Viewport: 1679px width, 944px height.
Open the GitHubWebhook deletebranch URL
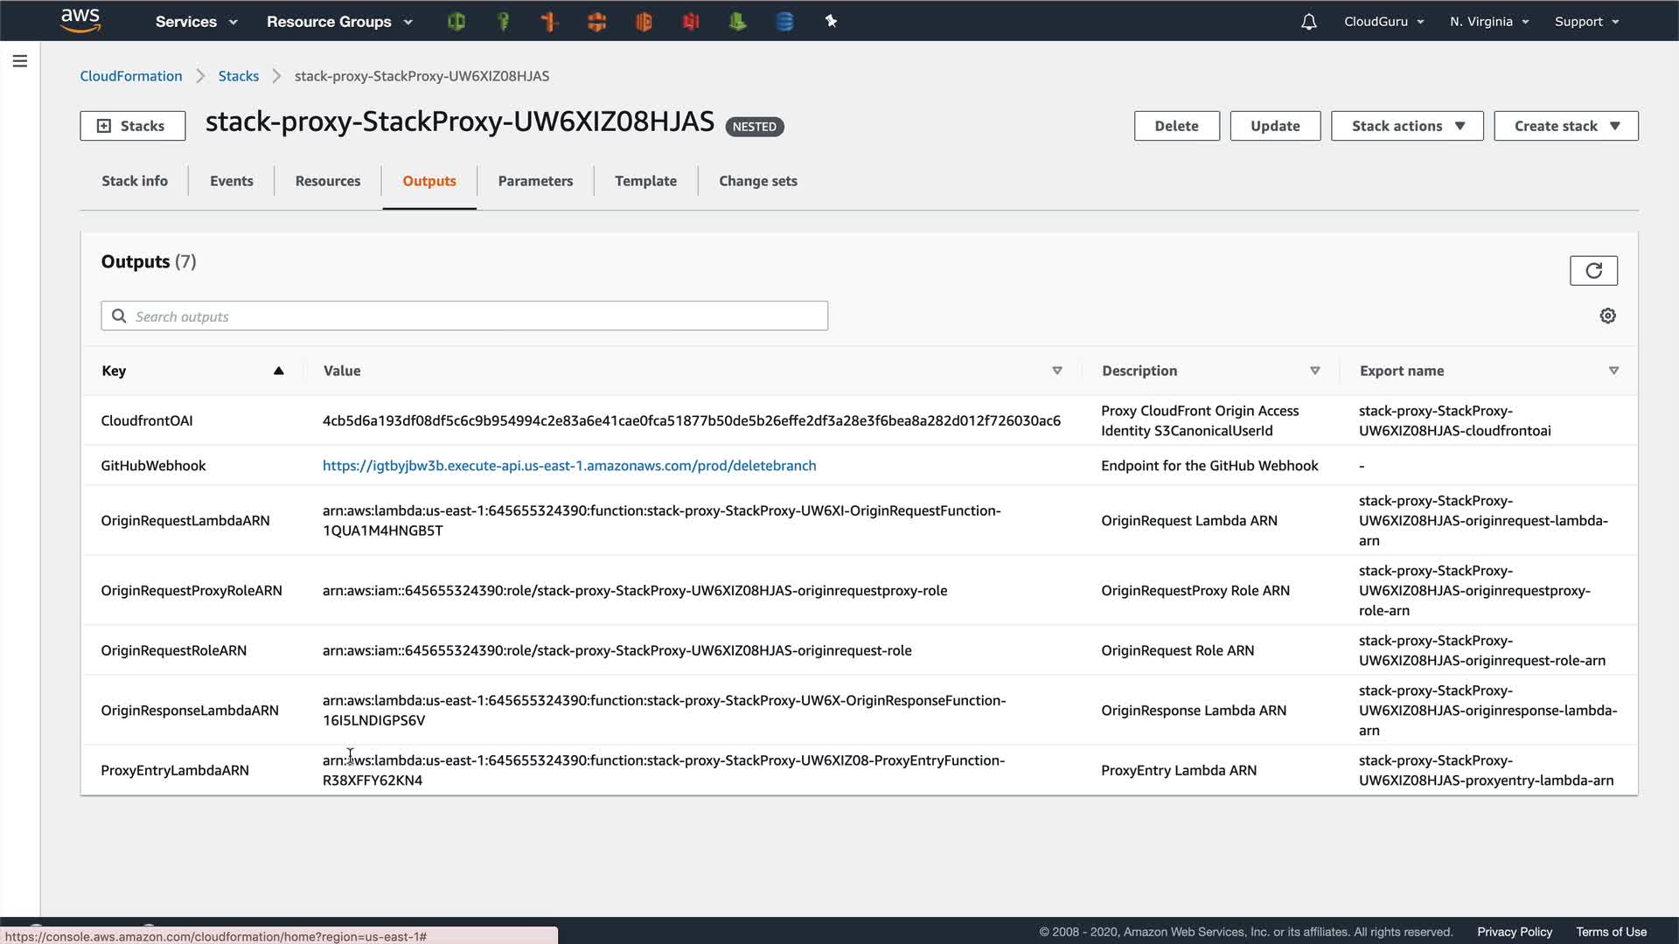(569, 466)
